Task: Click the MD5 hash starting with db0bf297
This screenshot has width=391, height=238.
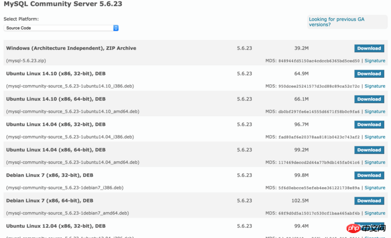Action: tap(319, 112)
